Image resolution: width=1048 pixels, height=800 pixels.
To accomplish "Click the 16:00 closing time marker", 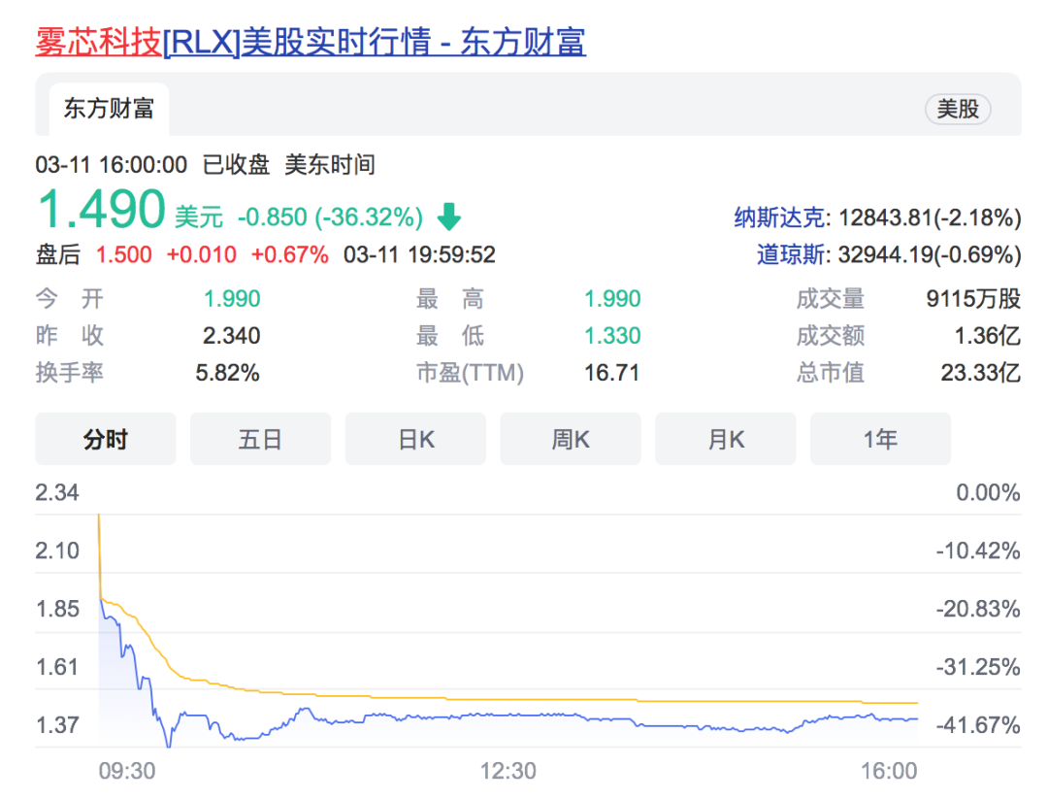I will point(888,771).
